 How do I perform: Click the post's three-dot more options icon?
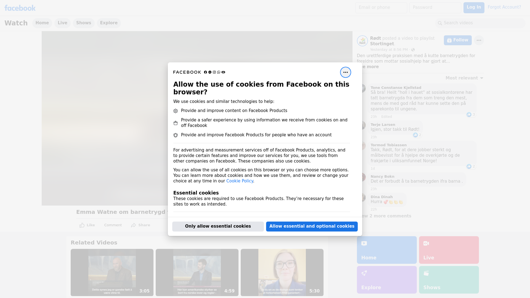[x=479, y=40]
